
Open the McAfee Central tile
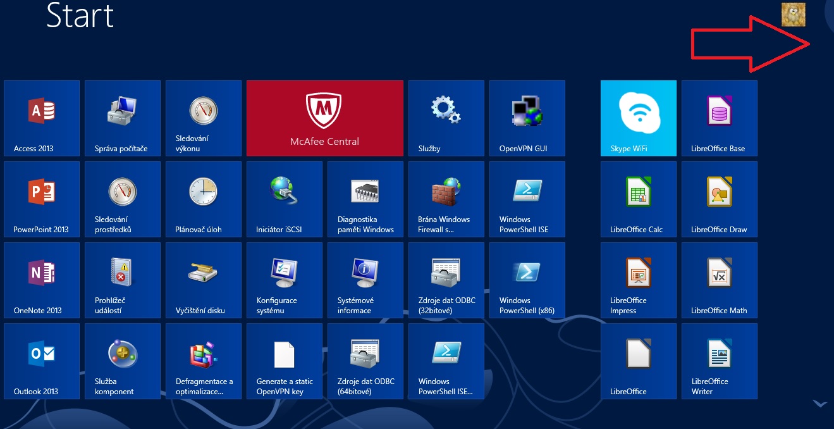pyautogui.click(x=325, y=118)
